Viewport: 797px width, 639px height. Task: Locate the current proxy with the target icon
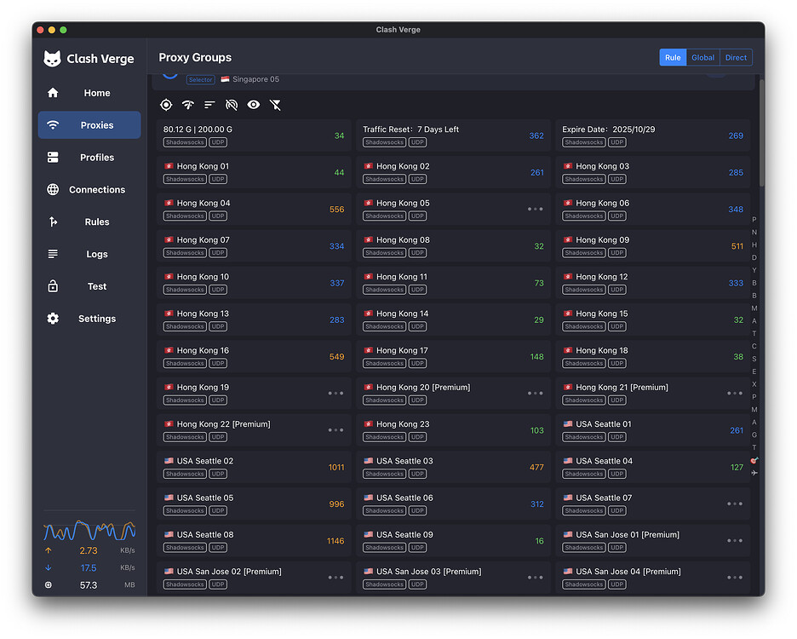point(166,105)
